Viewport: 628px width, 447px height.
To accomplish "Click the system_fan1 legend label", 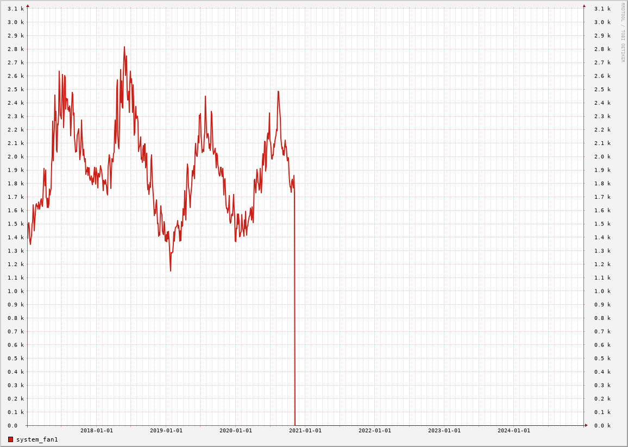I will pyautogui.click(x=37, y=439).
